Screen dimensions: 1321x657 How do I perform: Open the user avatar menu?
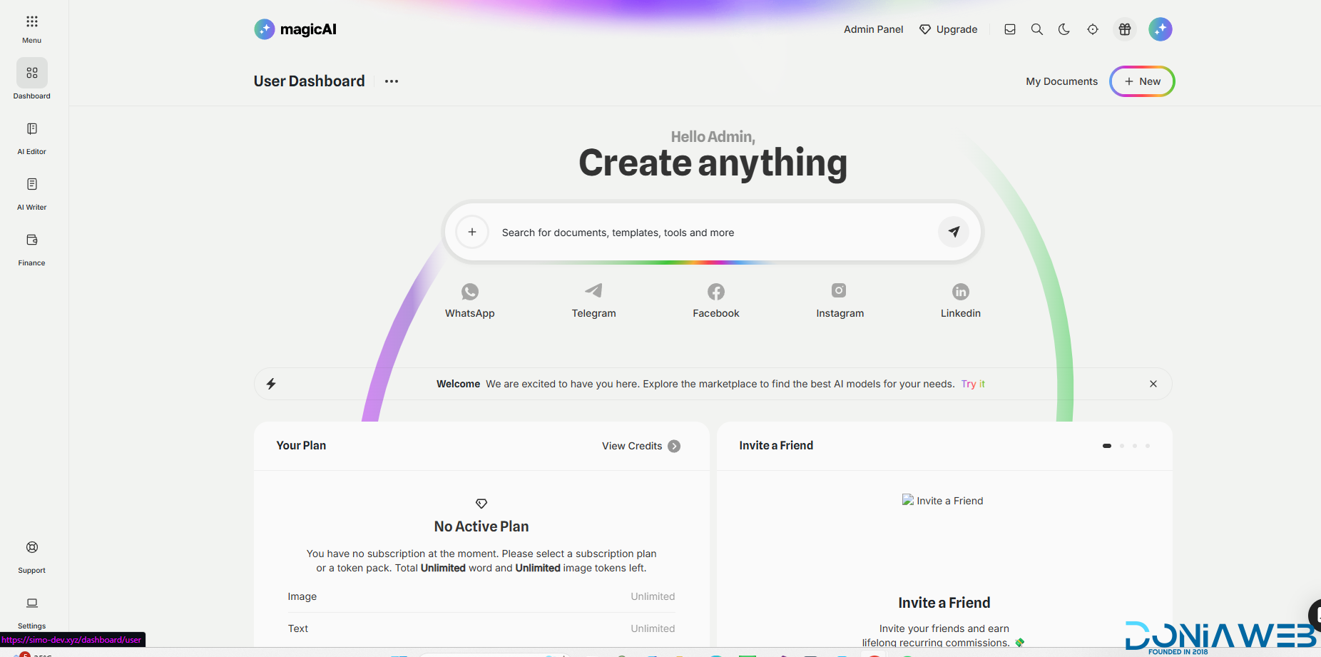coord(1160,29)
